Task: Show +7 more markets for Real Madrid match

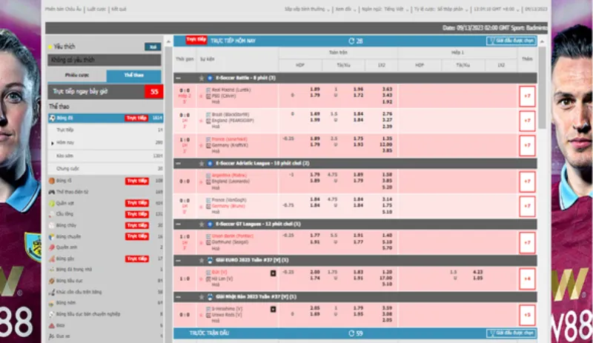Action: [527, 96]
